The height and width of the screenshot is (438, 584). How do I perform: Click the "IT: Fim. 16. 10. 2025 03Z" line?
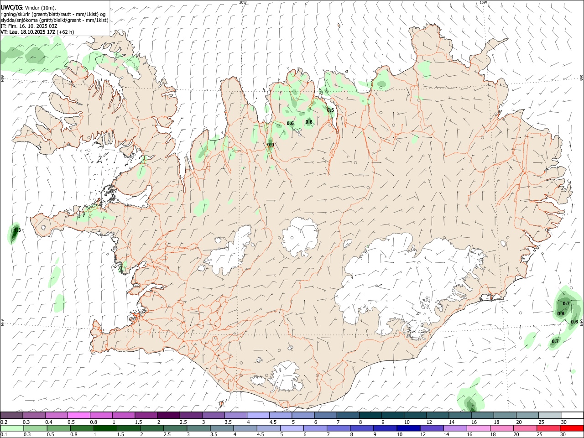pyautogui.click(x=29, y=26)
